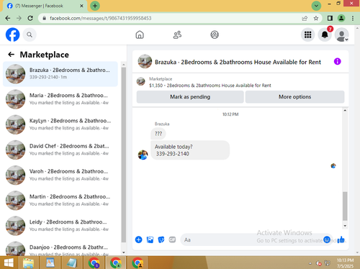Open a new browser tab
The width and height of the screenshot is (360, 269).
(x=95, y=6)
